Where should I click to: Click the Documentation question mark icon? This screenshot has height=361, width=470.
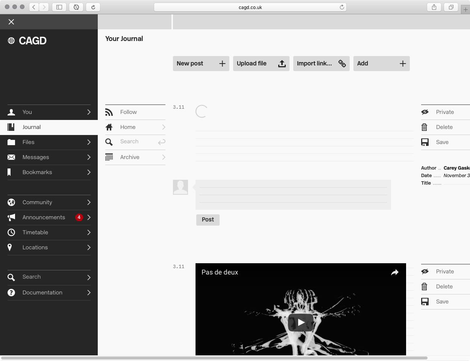tap(11, 293)
